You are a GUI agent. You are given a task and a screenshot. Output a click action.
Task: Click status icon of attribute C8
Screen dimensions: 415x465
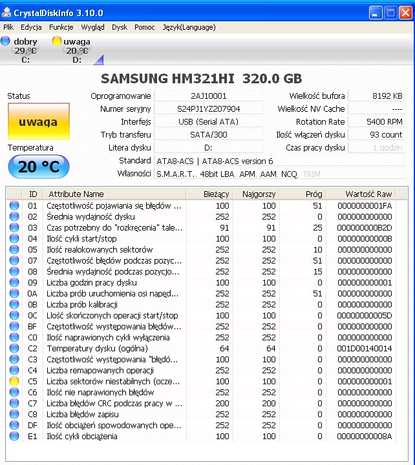pos(14,414)
